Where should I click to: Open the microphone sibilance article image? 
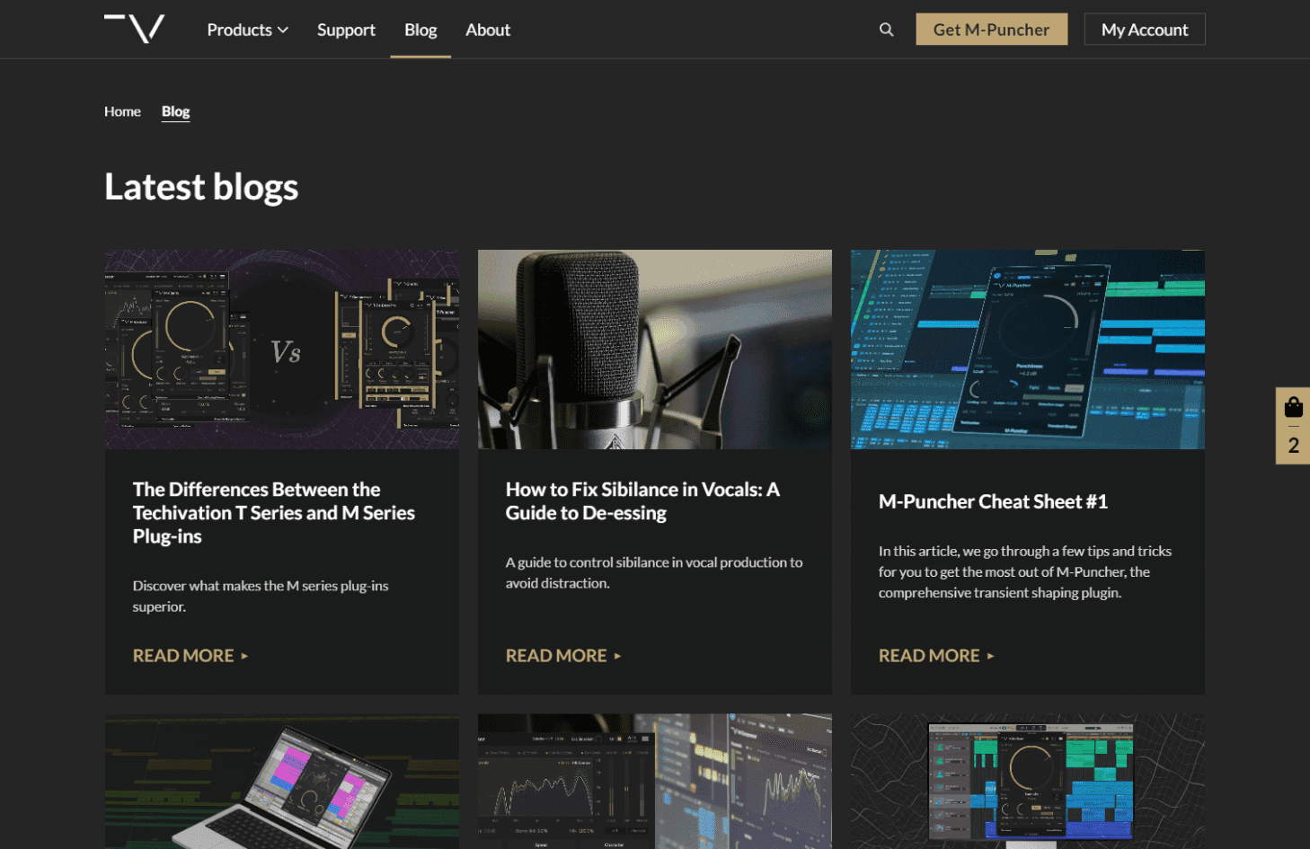coord(654,349)
